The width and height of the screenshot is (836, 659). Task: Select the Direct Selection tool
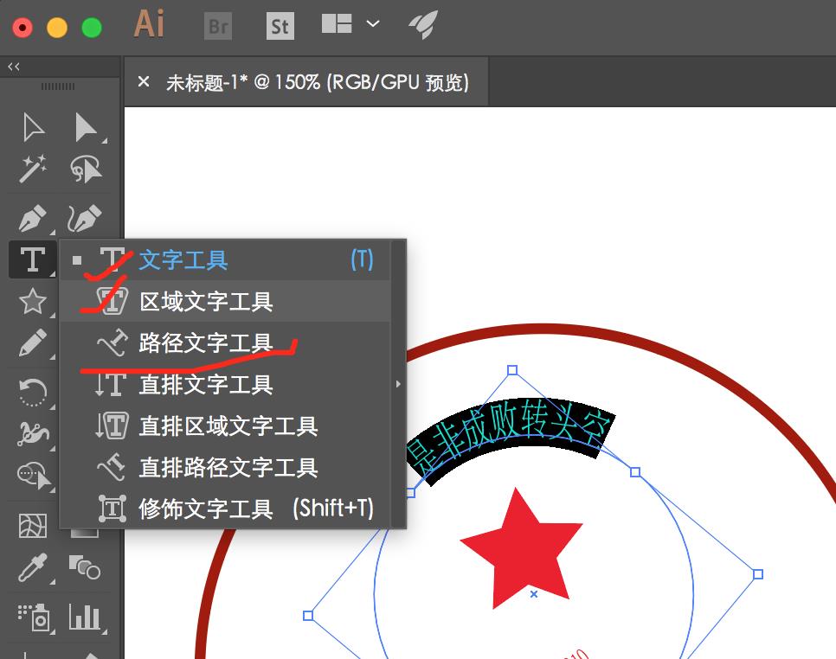pyautogui.click(x=86, y=127)
